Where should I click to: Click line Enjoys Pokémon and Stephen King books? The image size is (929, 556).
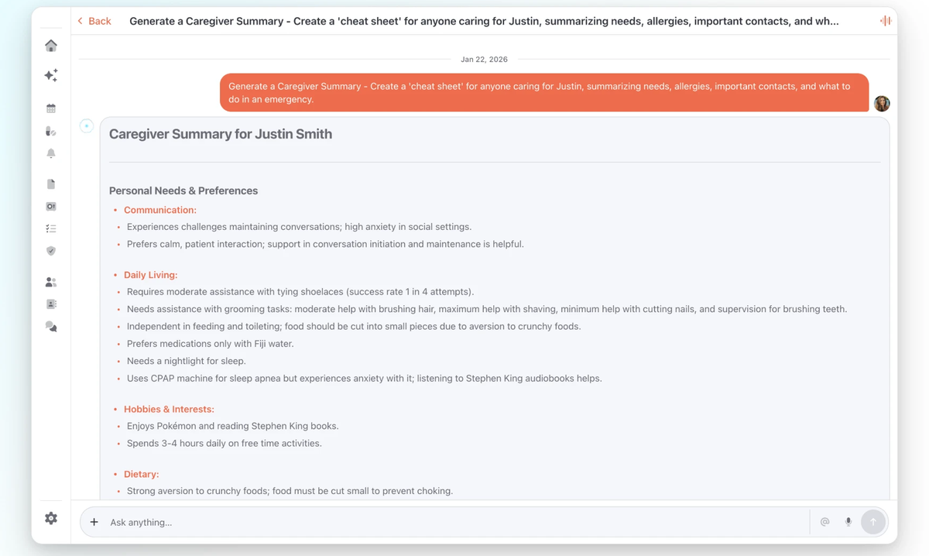coord(233,426)
